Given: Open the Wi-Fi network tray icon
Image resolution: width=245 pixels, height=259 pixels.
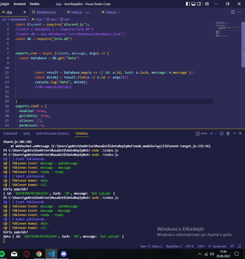Looking at the screenshot, I should 206,254.
